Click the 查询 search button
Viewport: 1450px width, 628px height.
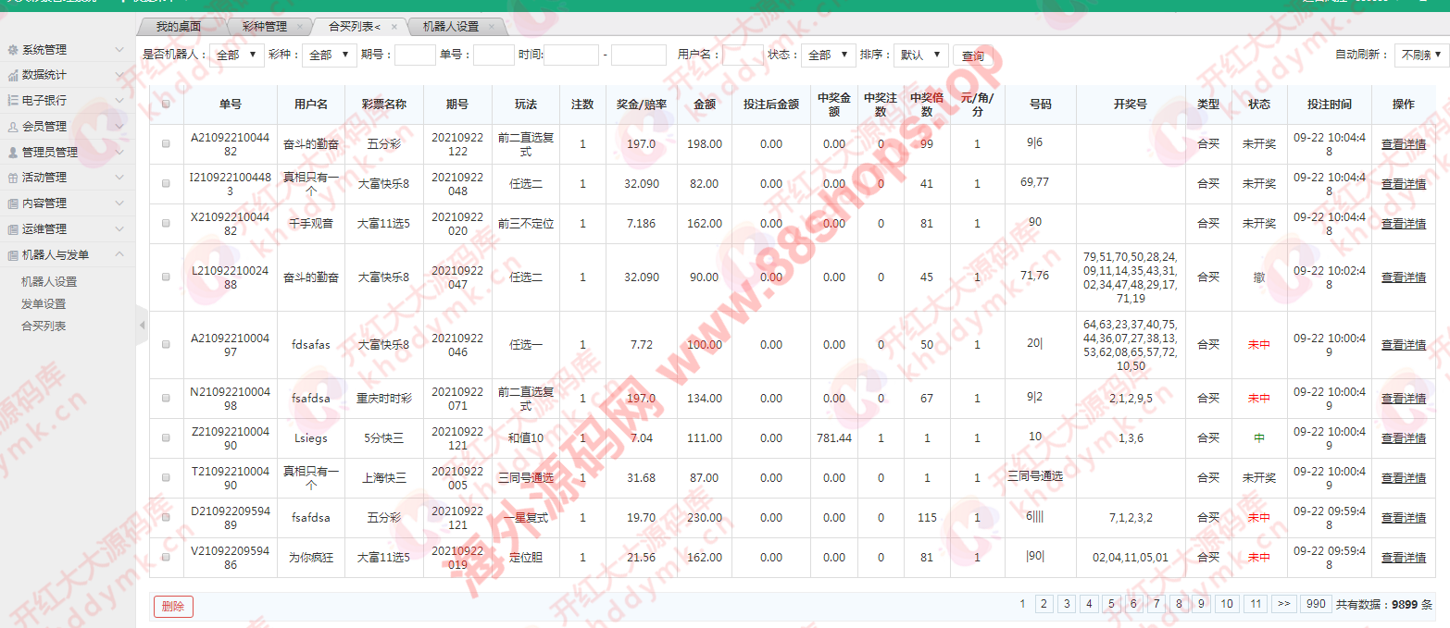click(x=973, y=56)
